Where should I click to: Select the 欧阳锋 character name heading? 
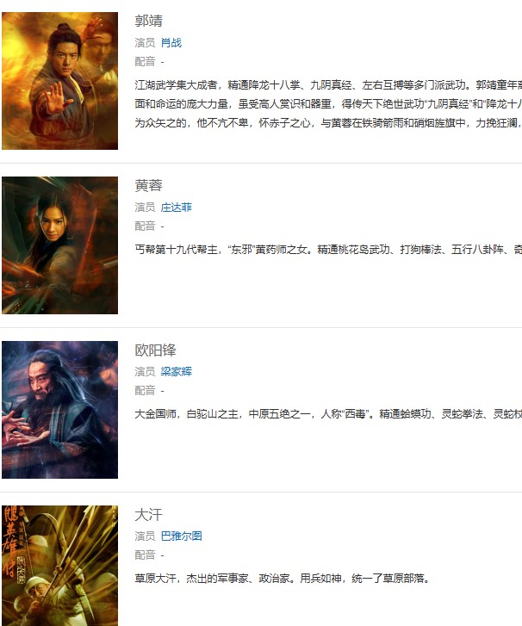(x=155, y=350)
